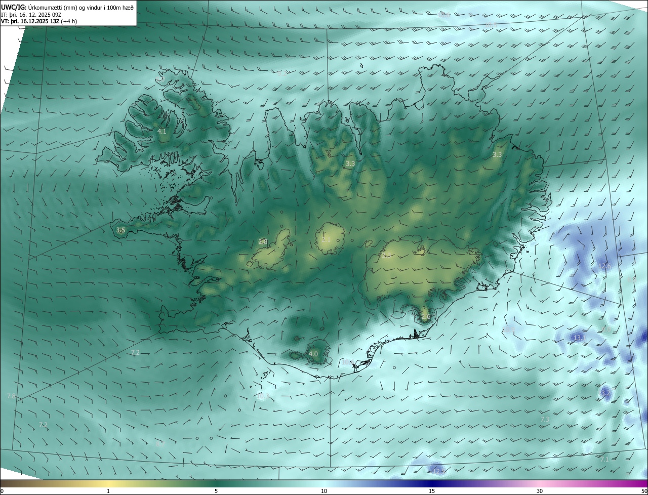Select the 30 tick label on the color scale
This screenshot has height=495, width=648.
pos(540,491)
